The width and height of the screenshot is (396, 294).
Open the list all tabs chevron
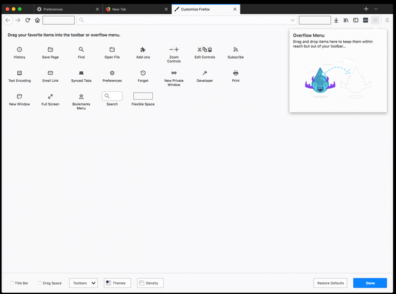376,9
